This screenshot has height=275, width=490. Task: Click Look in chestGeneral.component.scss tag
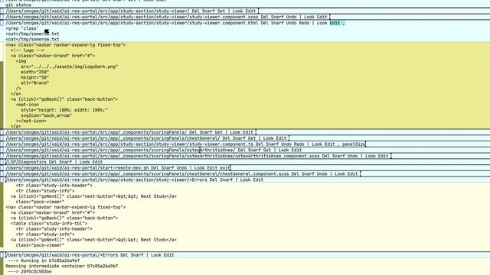(340, 174)
